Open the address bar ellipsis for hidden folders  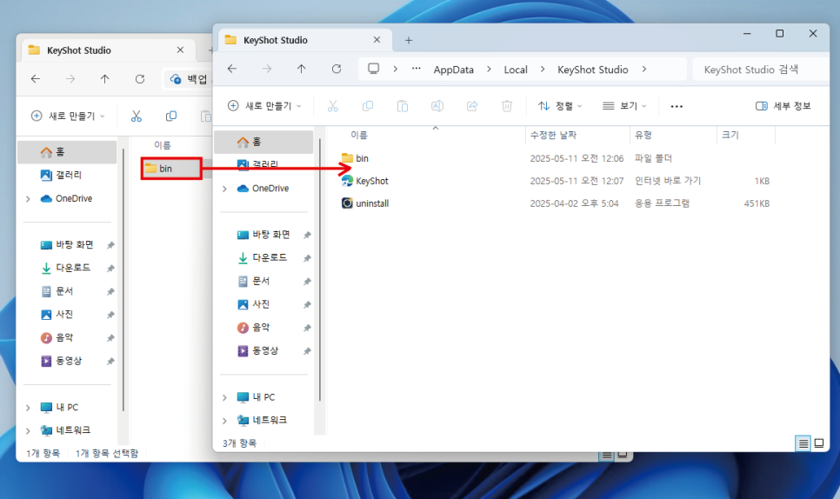417,69
